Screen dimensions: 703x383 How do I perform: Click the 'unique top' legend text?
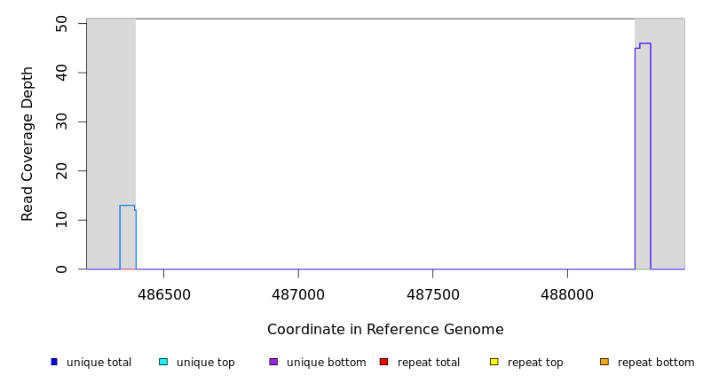click(x=205, y=363)
